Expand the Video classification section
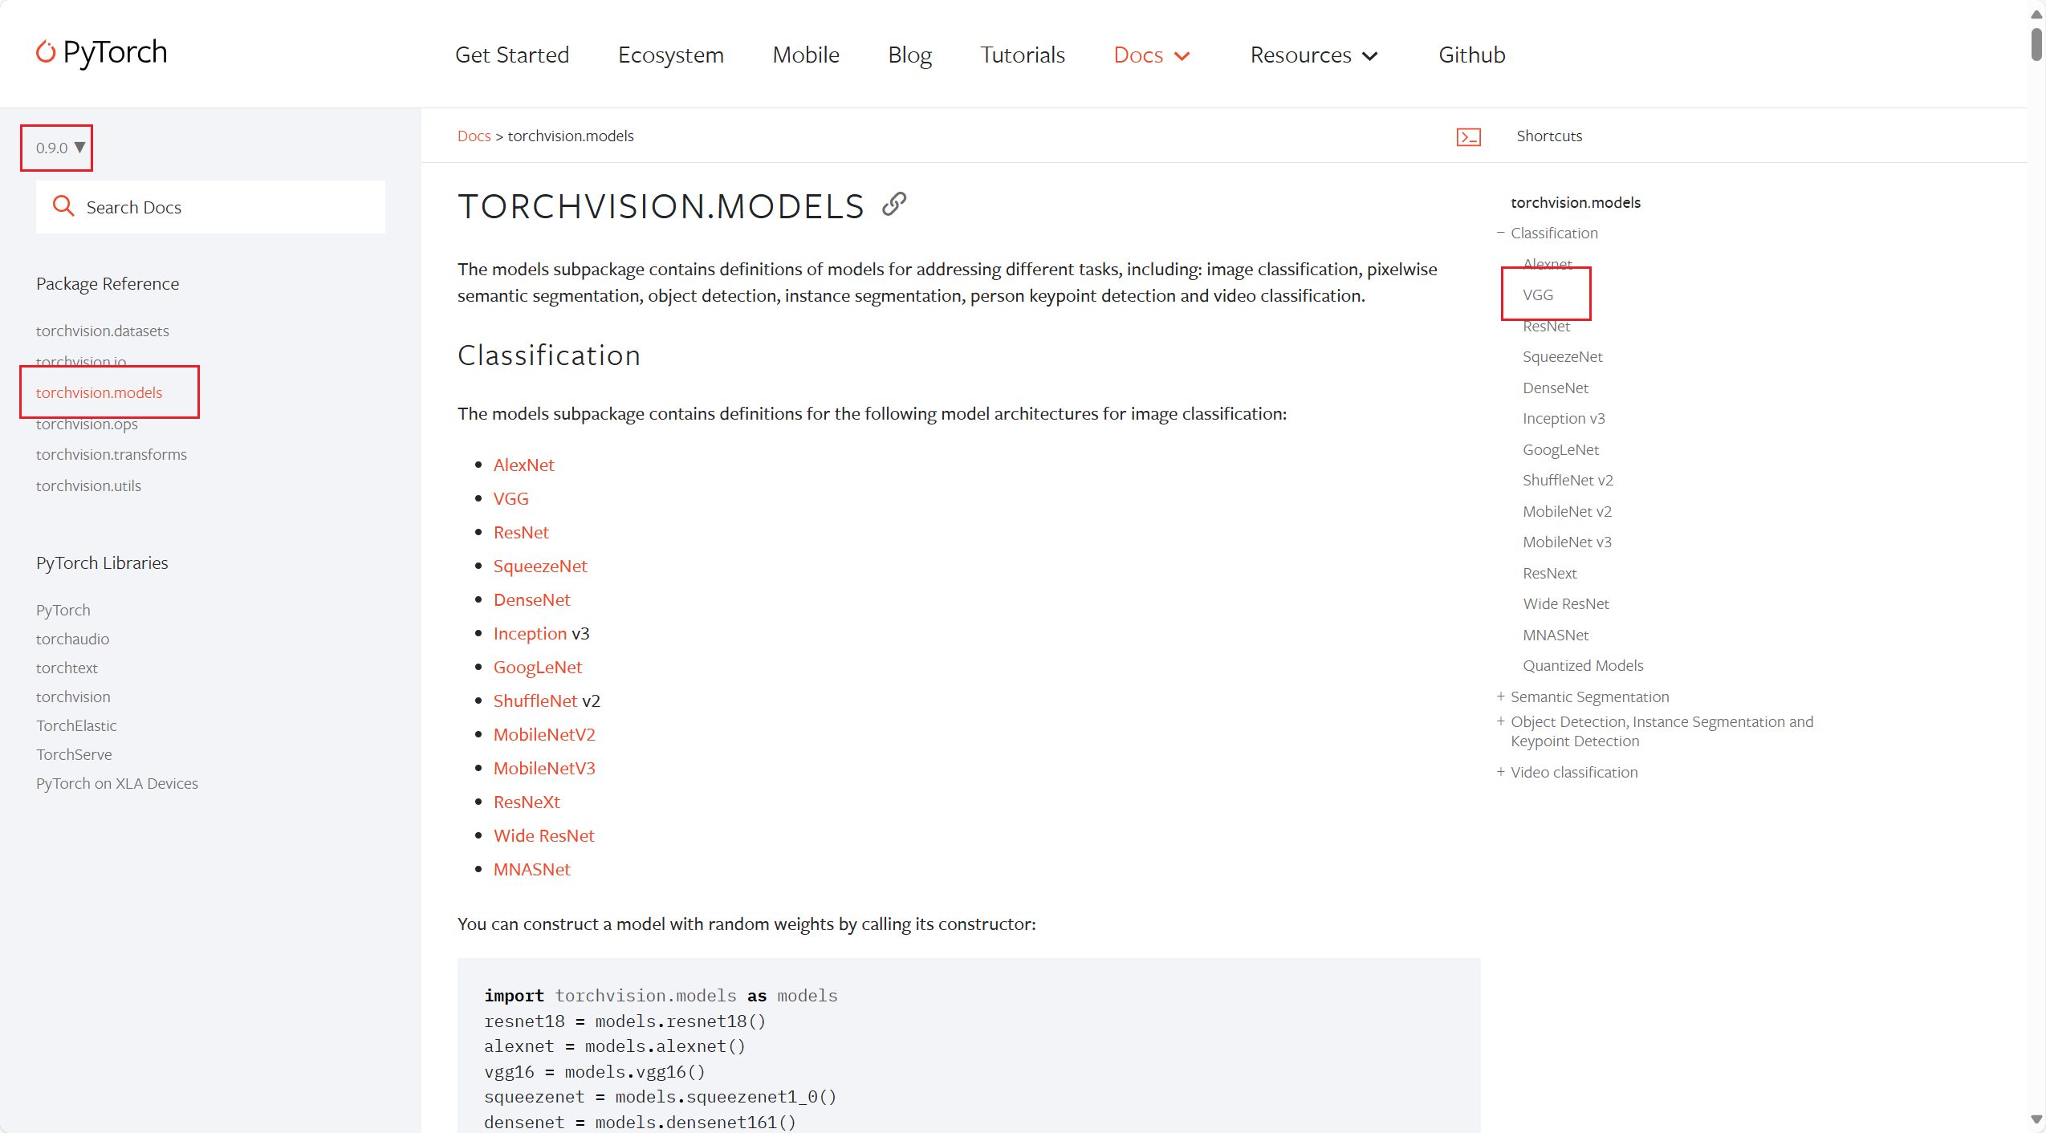Viewport: 2046px width, 1133px height. 1500,772
